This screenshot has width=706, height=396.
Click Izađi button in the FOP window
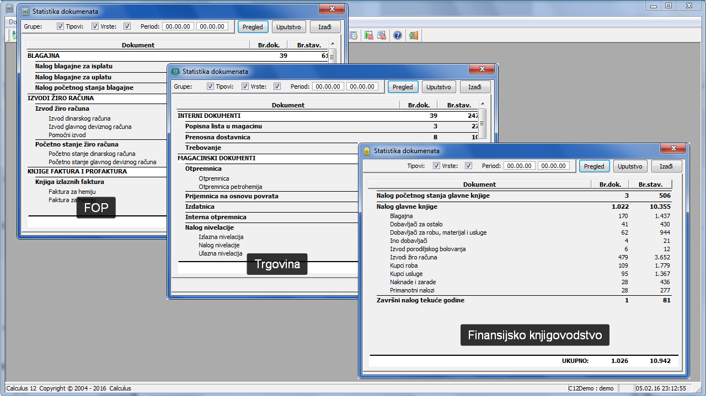pyautogui.click(x=325, y=26)
